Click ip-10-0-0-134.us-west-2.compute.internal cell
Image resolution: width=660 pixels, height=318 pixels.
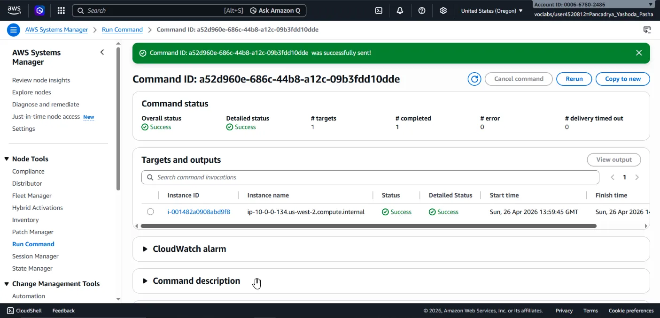(x=306, y=212)
